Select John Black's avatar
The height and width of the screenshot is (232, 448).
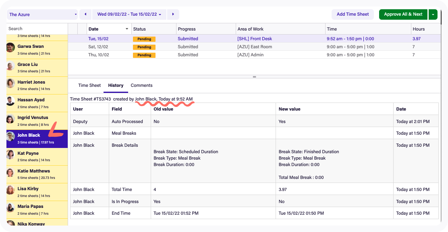tap(10, 137)
